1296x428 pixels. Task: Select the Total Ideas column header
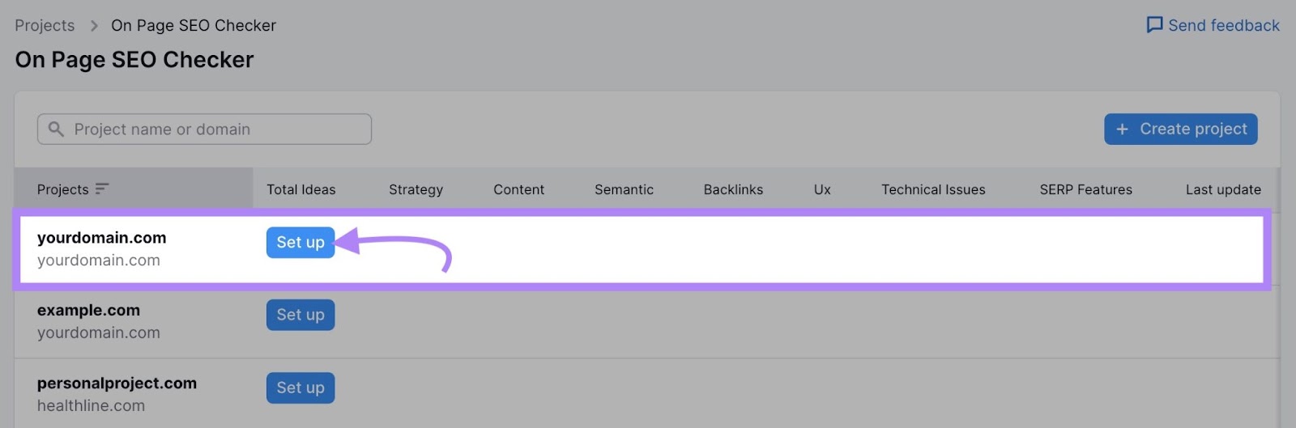click(301, 189)
